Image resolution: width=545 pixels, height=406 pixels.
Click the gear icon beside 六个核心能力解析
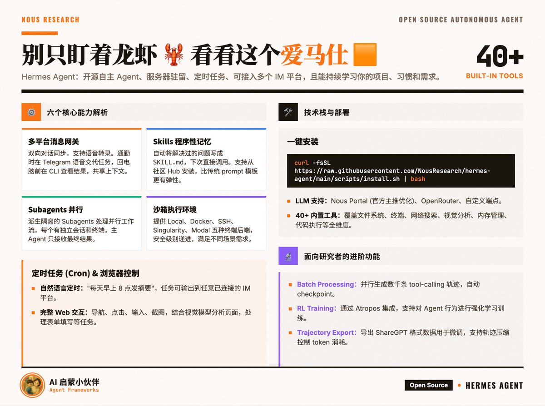click(31, 112)
